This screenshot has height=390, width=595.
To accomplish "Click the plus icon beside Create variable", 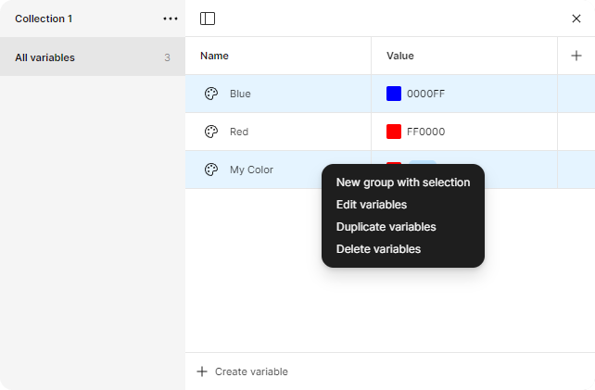I will pyautogui.click(x=202, y=371).
